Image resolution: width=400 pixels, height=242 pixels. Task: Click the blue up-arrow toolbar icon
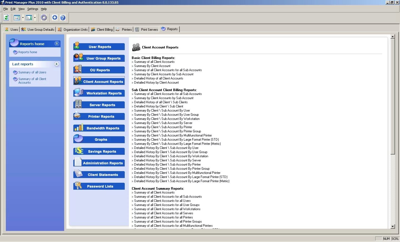coord(55,18)
